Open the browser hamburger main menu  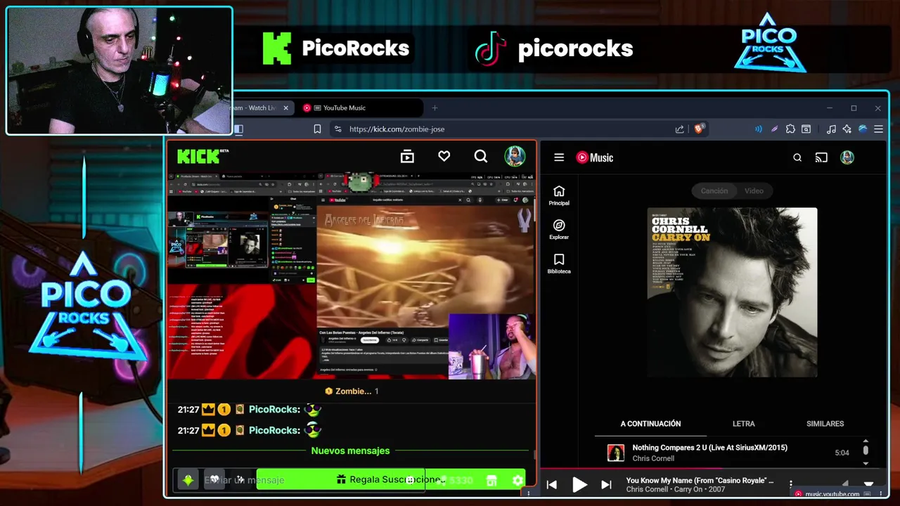(878, 129)
